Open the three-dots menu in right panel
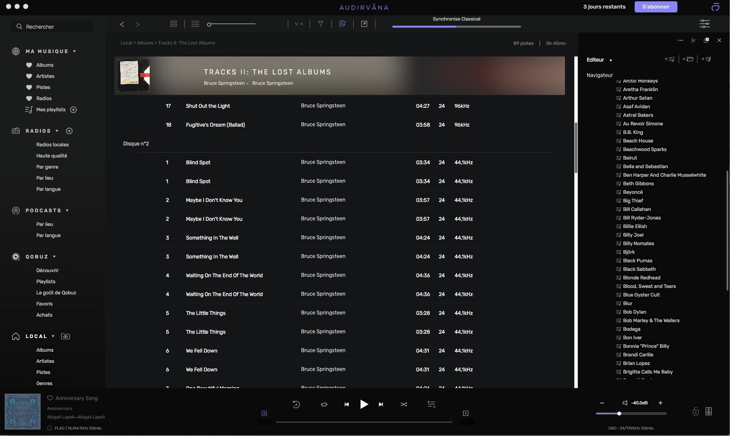 [x=680, y=40]
